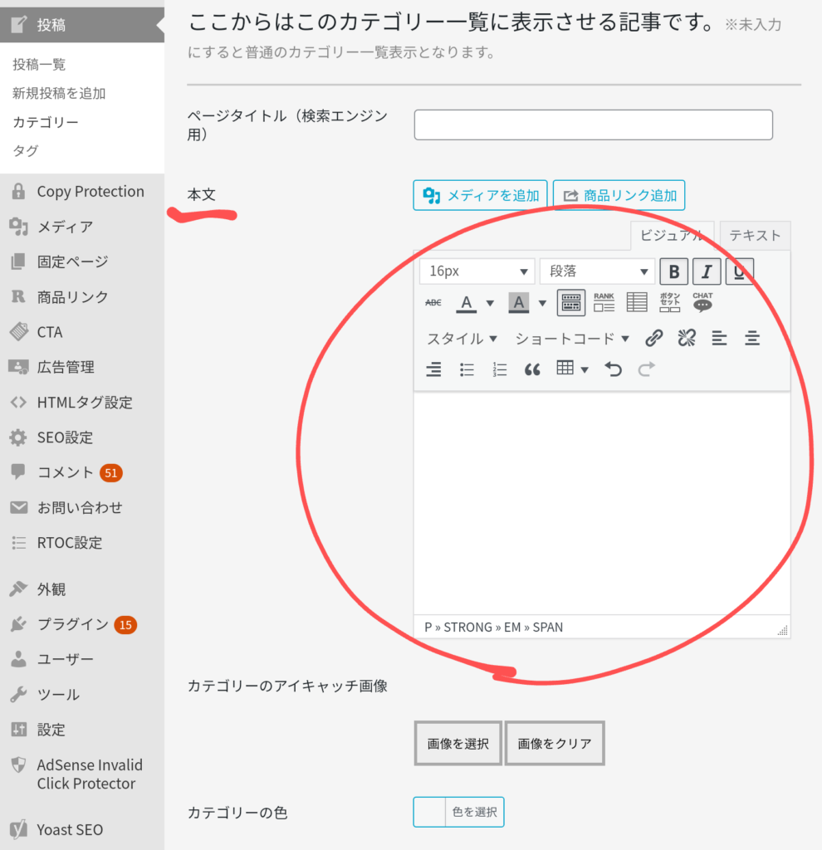Insert ranking with the RANK icon
Viewport: 822px width, 850px height.
(604, 302)
